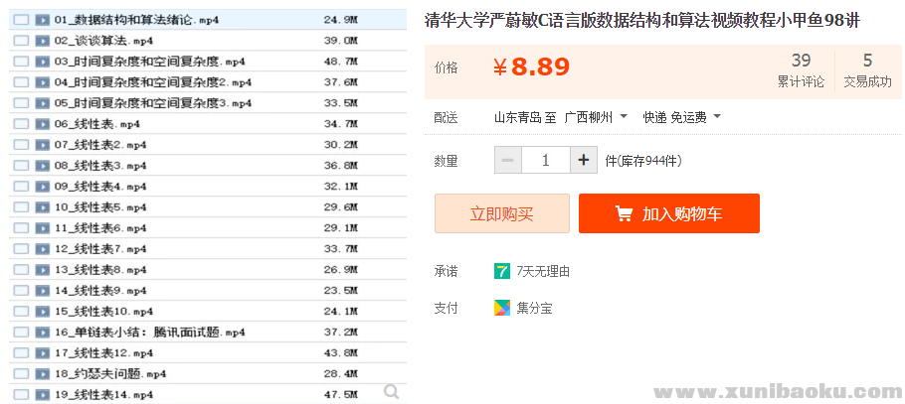The image size is (905, 404).
Task: Click video icon beside 01_数据结构和算法绪论.mp4
Action: (x=43, y=20)
